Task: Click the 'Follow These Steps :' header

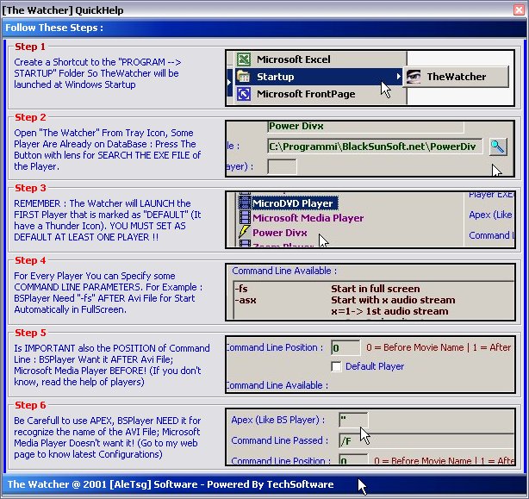Action: click(x=54, y=28)
